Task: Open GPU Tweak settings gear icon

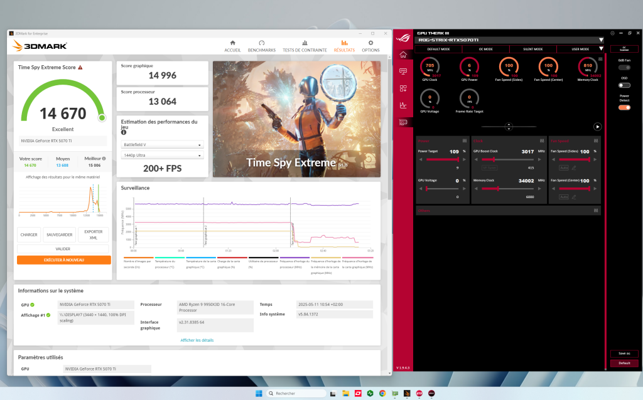Action: point(612,33)
